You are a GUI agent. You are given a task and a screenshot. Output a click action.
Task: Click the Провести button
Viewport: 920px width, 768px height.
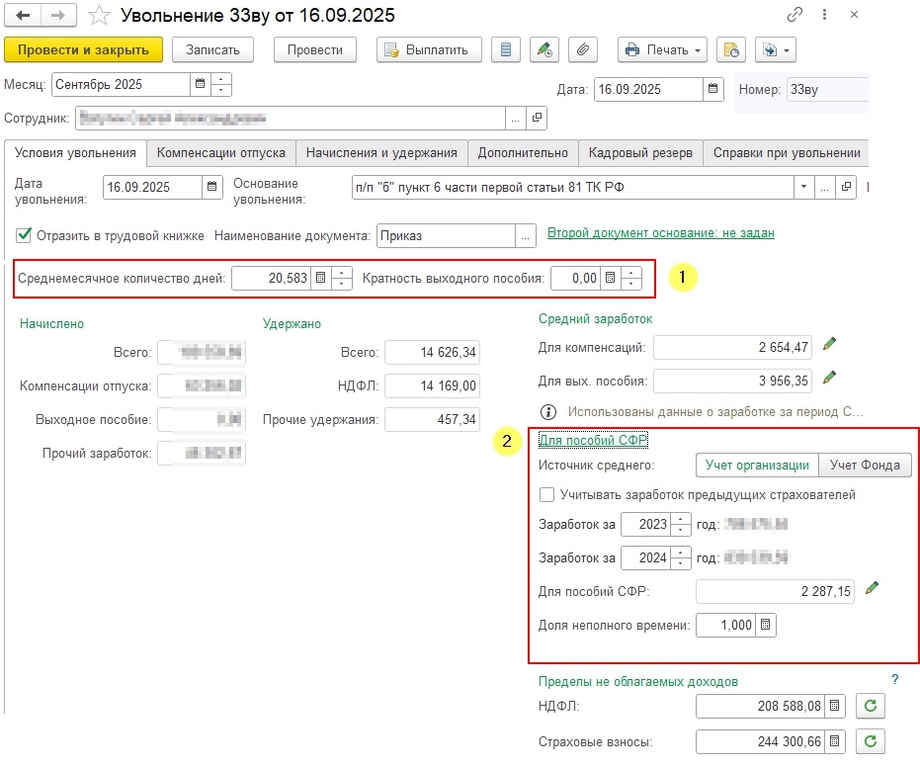pyautogui.click(x=315, y=49)
